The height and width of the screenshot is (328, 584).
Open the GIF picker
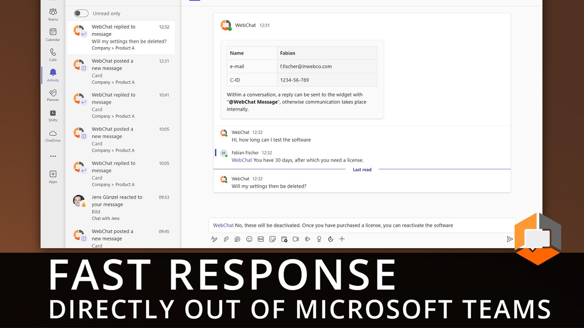point(261,239)
